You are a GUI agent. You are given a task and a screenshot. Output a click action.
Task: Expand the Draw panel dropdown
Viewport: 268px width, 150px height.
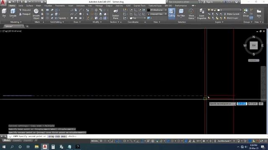click(77, 22)
